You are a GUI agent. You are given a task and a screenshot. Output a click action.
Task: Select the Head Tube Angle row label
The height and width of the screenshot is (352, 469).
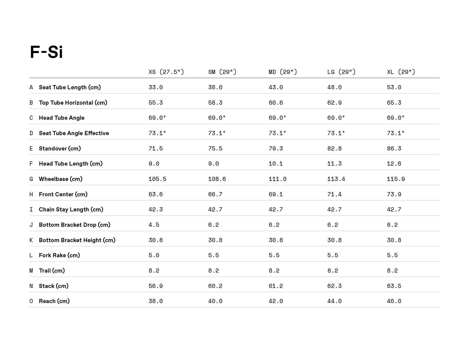pos(62,118)
